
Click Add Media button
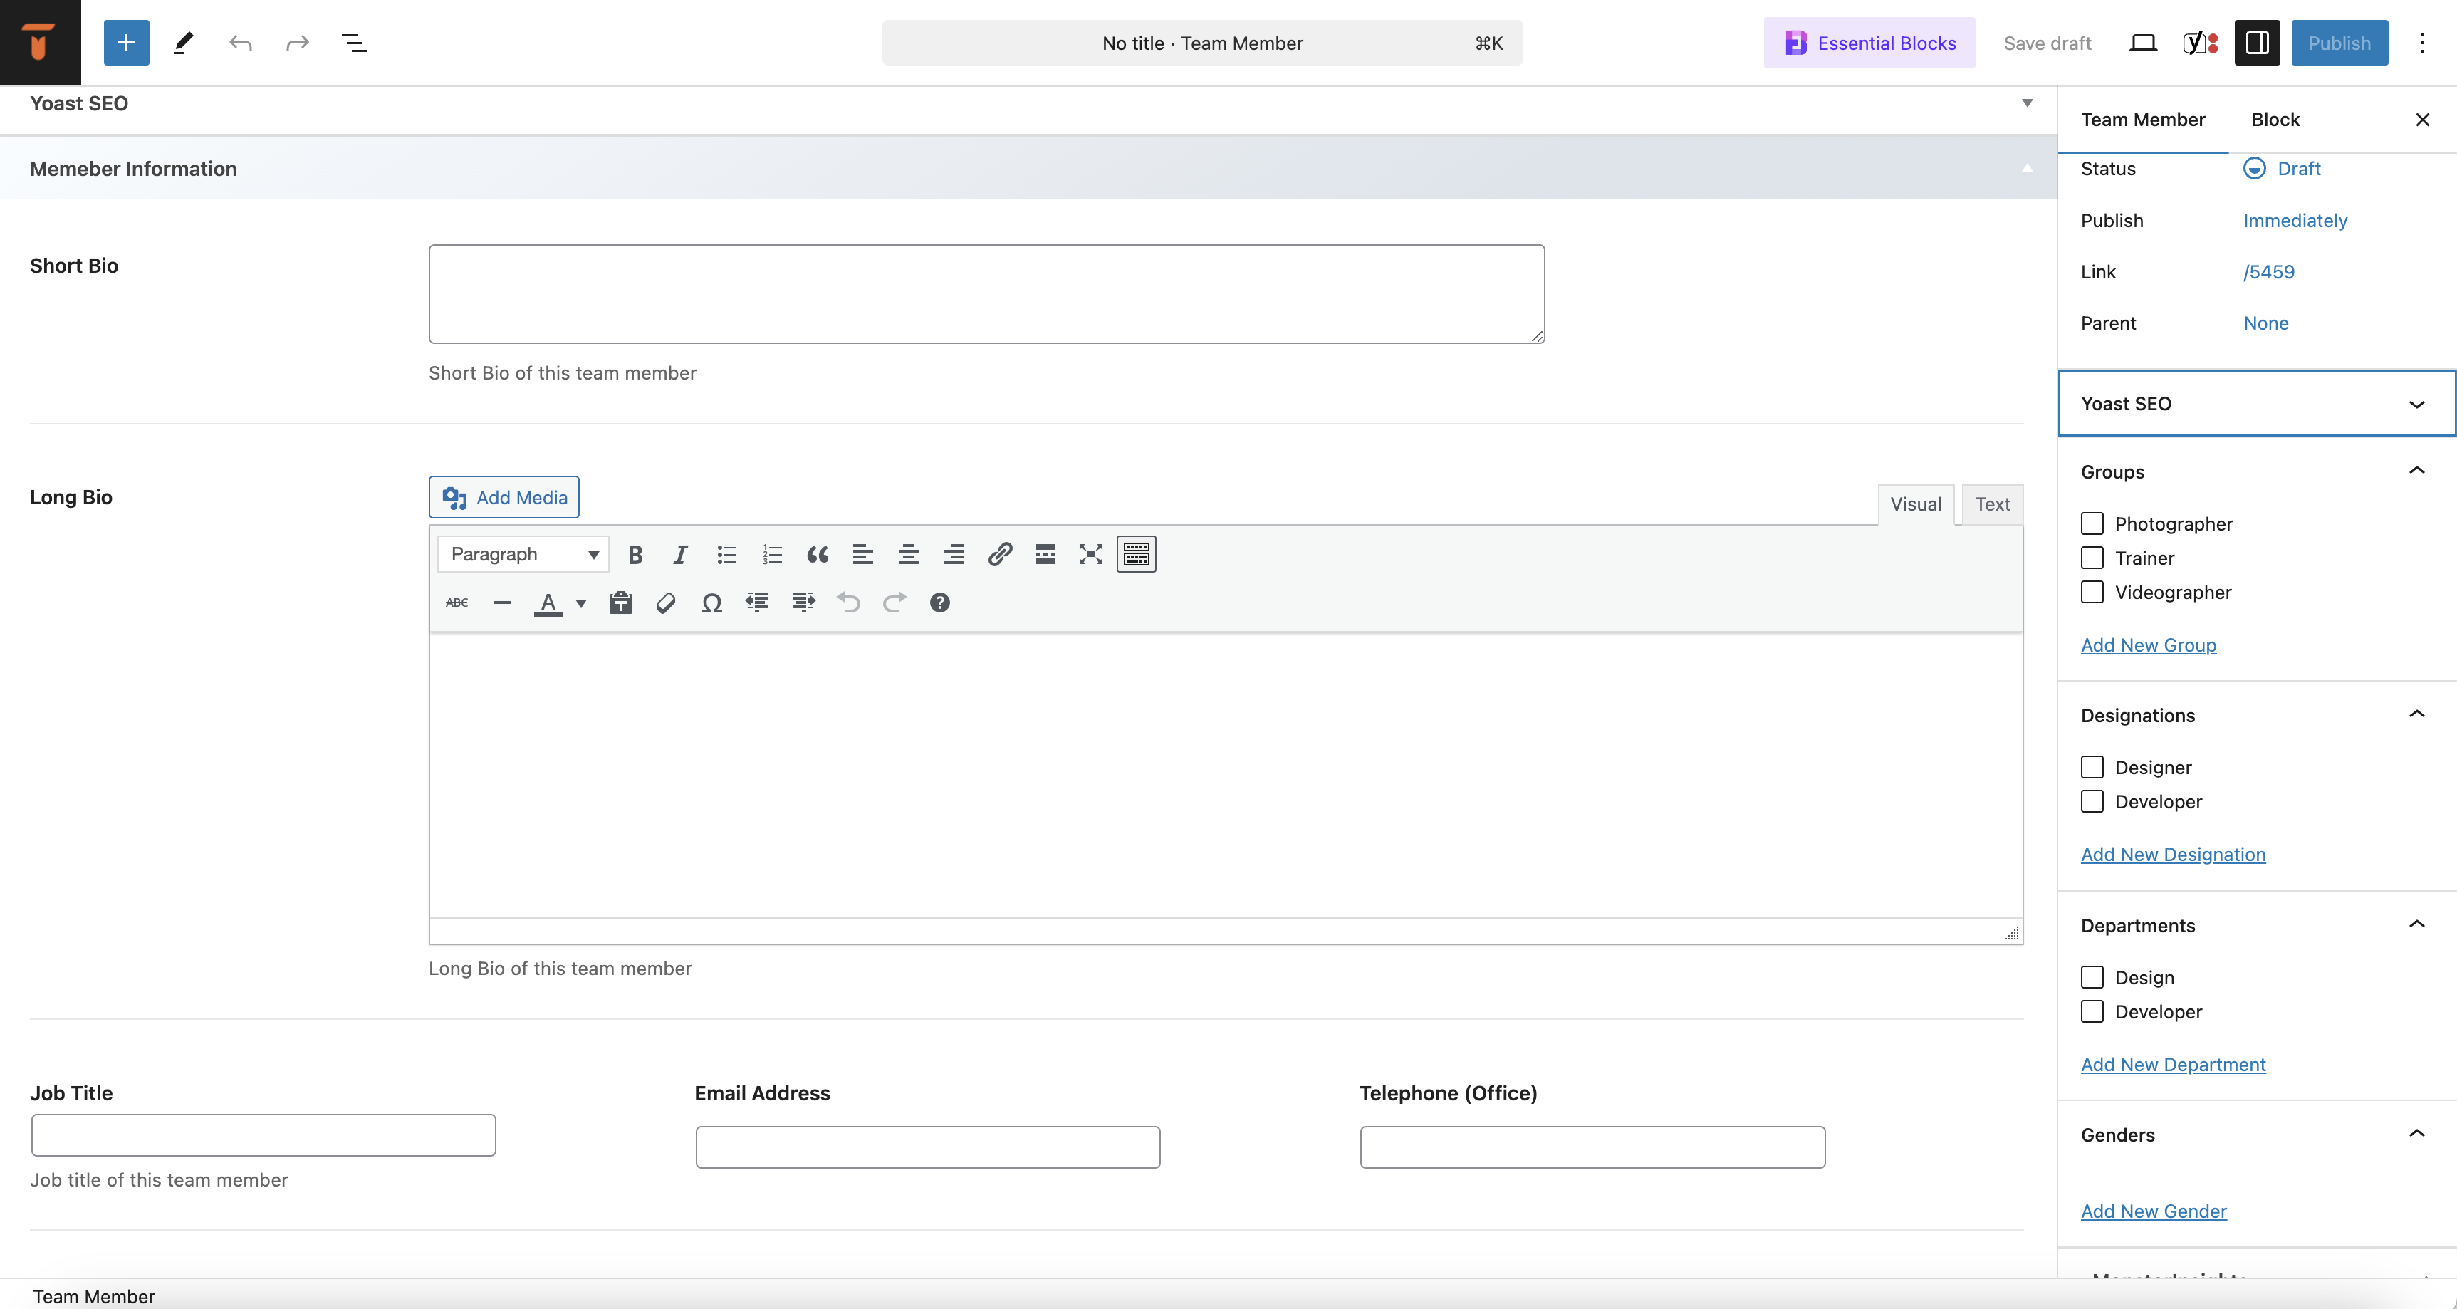[x=504, y=497]
